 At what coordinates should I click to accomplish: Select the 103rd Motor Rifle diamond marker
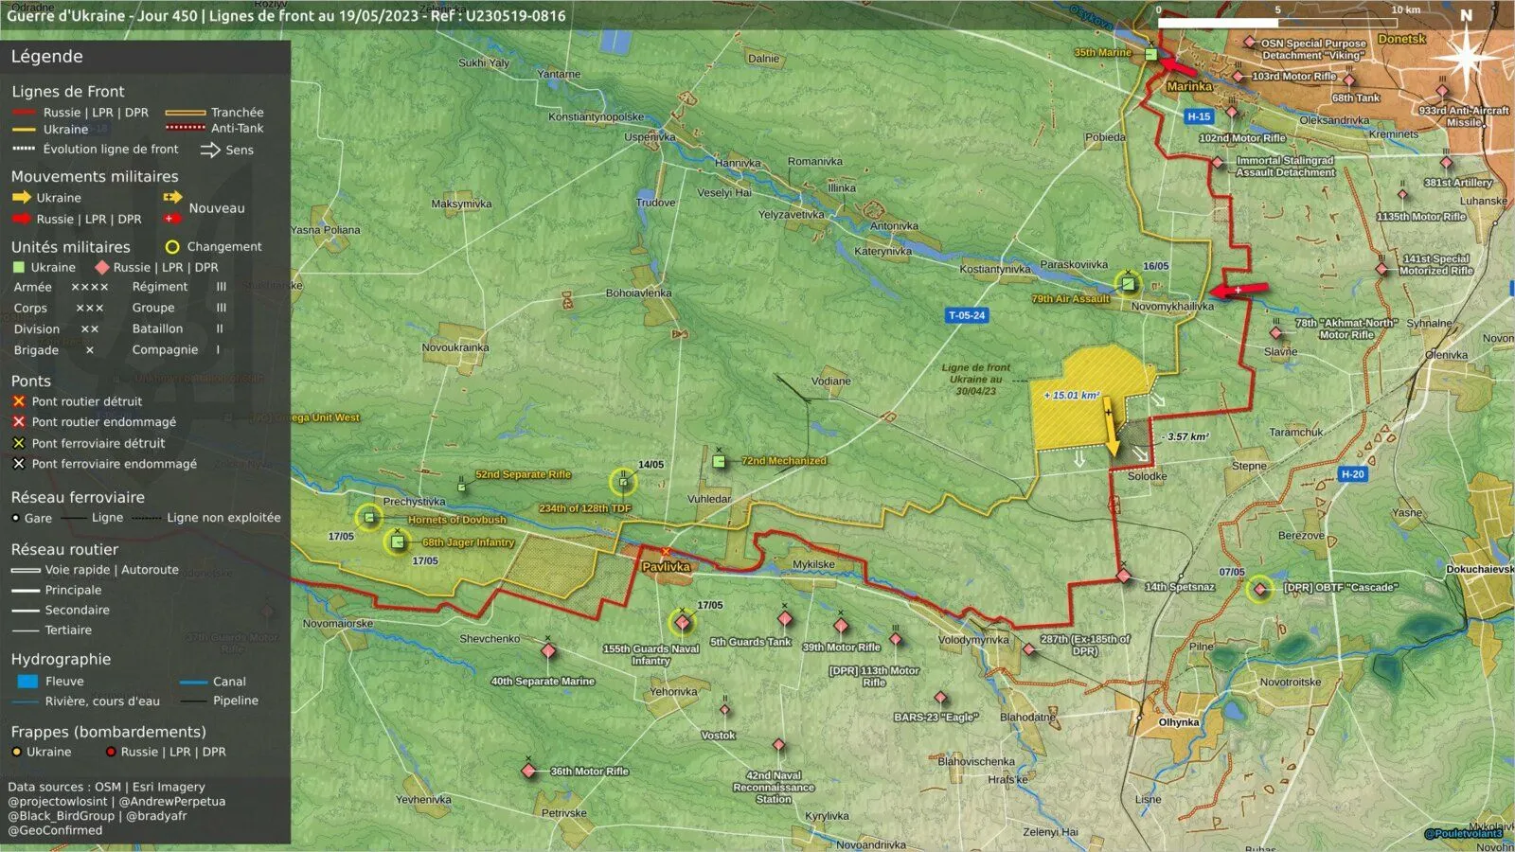coord(1238,76)
